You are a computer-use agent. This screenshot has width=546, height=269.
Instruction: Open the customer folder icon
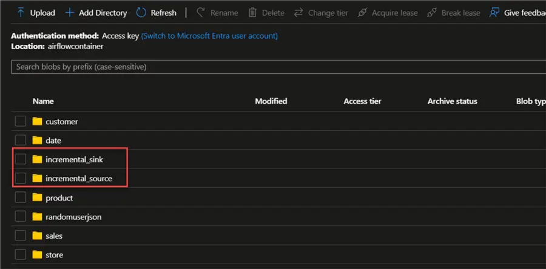pos(38,121)
